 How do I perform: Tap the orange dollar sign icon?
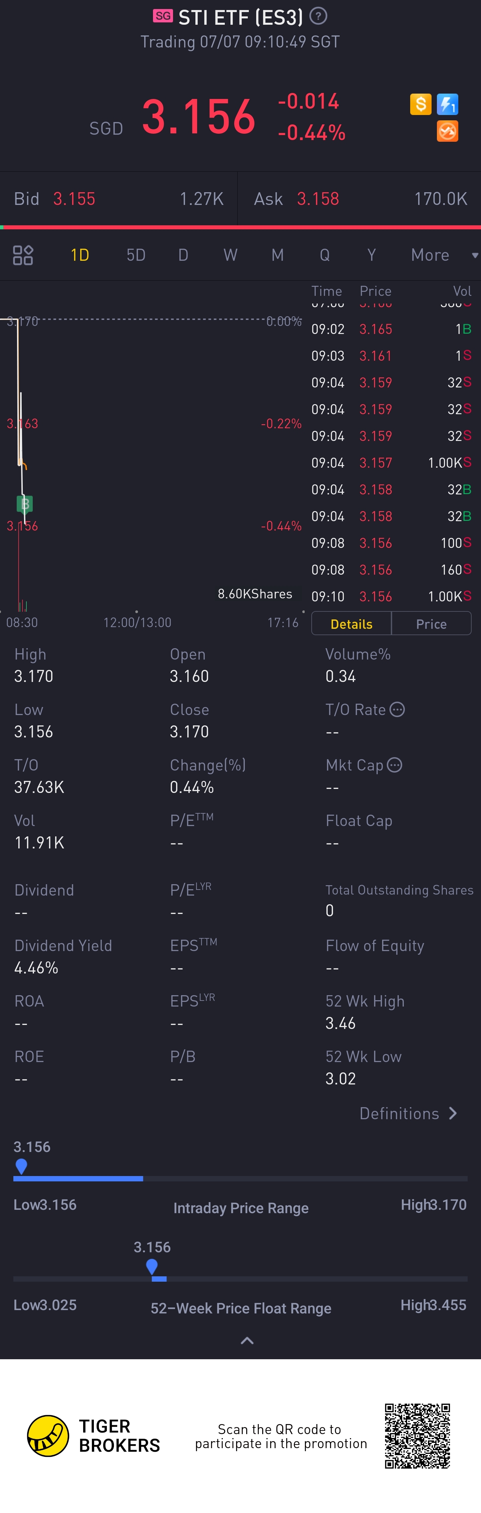421,105
